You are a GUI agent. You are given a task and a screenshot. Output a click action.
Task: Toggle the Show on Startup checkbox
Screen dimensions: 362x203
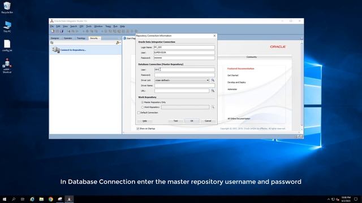pos(138,129)
